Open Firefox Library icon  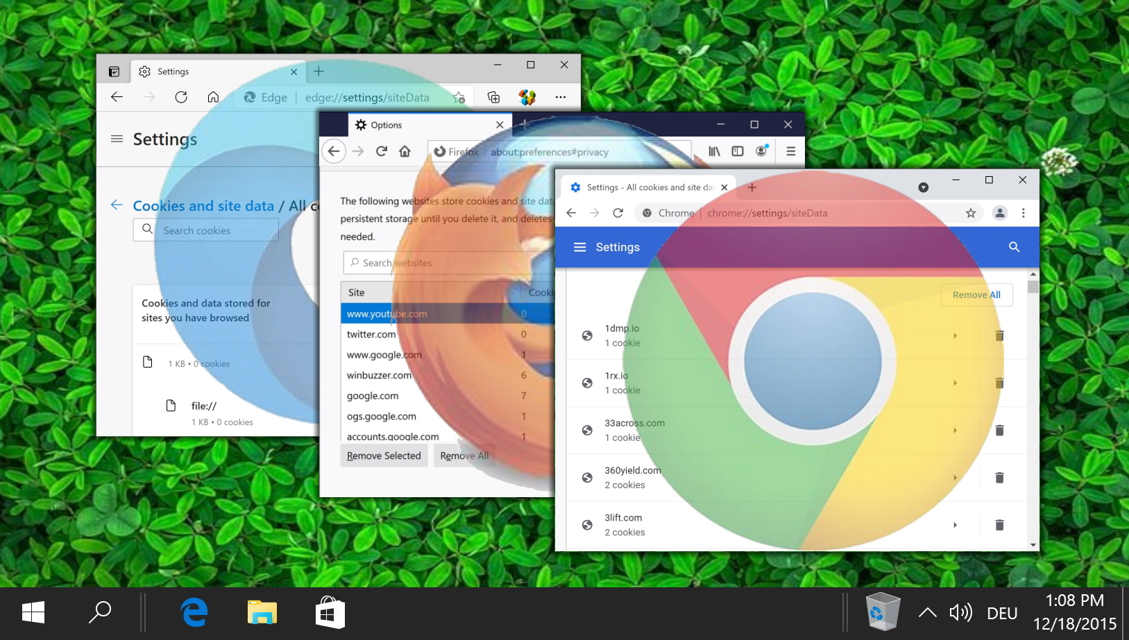coord(714,151)
